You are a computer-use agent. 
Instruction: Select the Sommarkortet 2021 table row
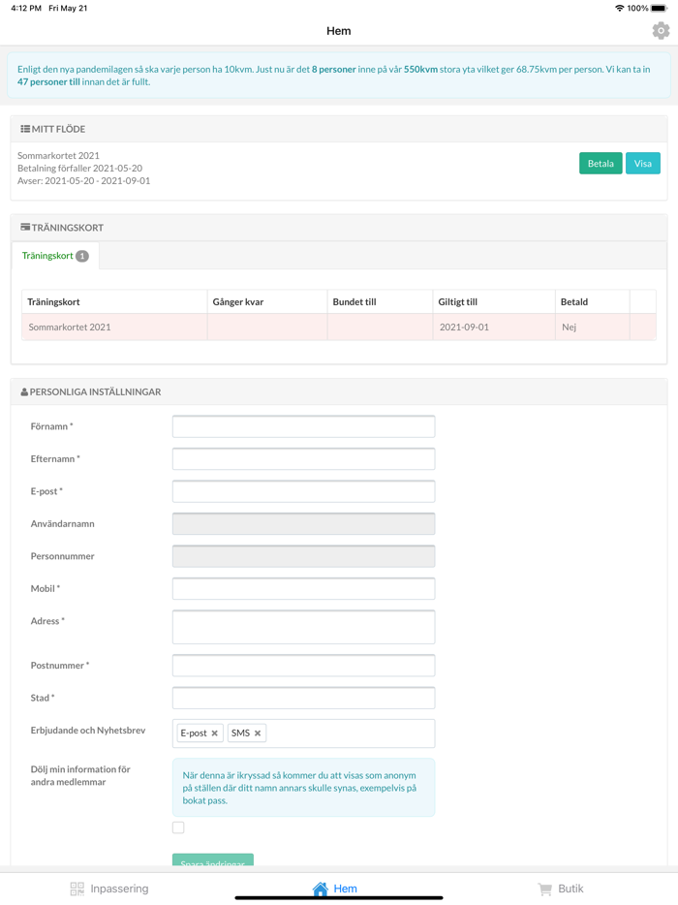point(338,328)
